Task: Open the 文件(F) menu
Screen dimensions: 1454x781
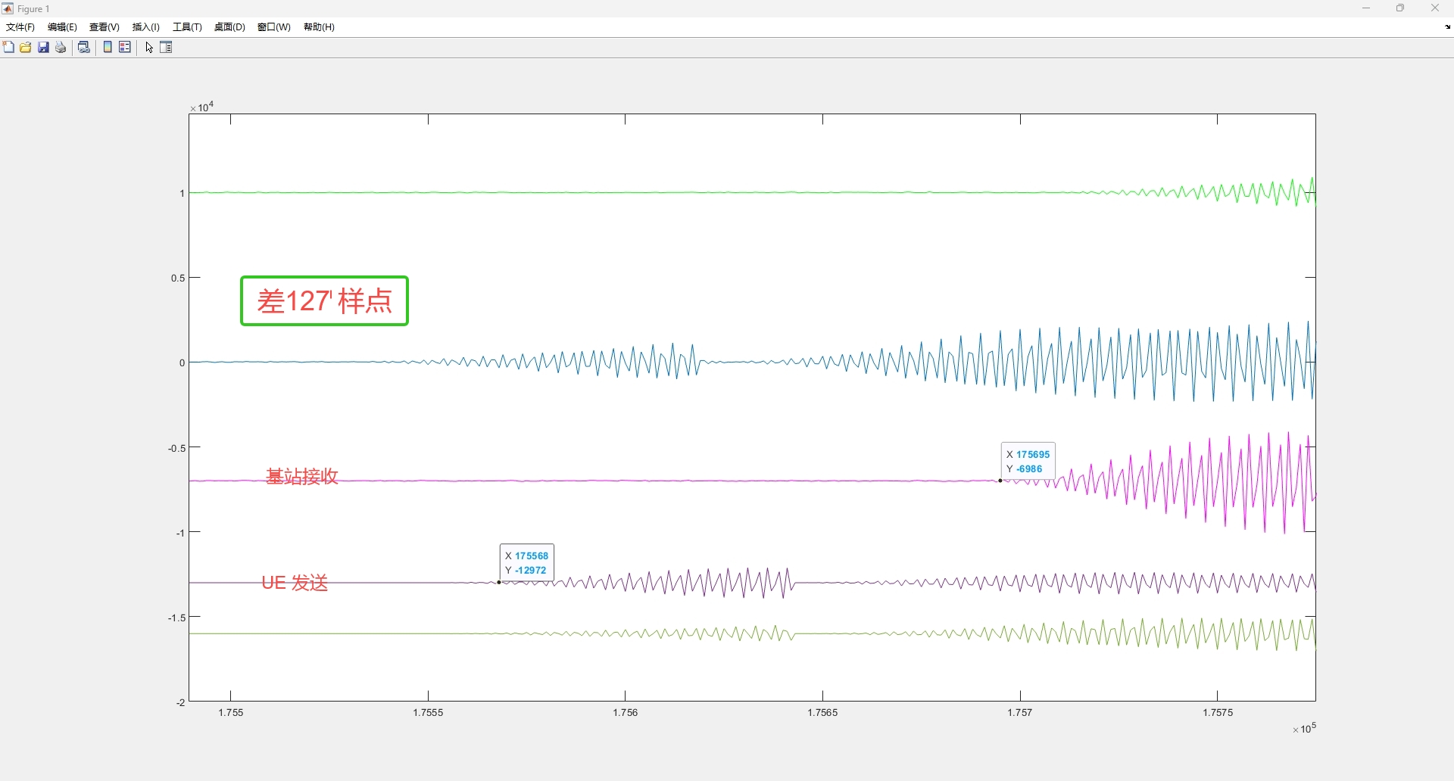Action: pos(20,27)
